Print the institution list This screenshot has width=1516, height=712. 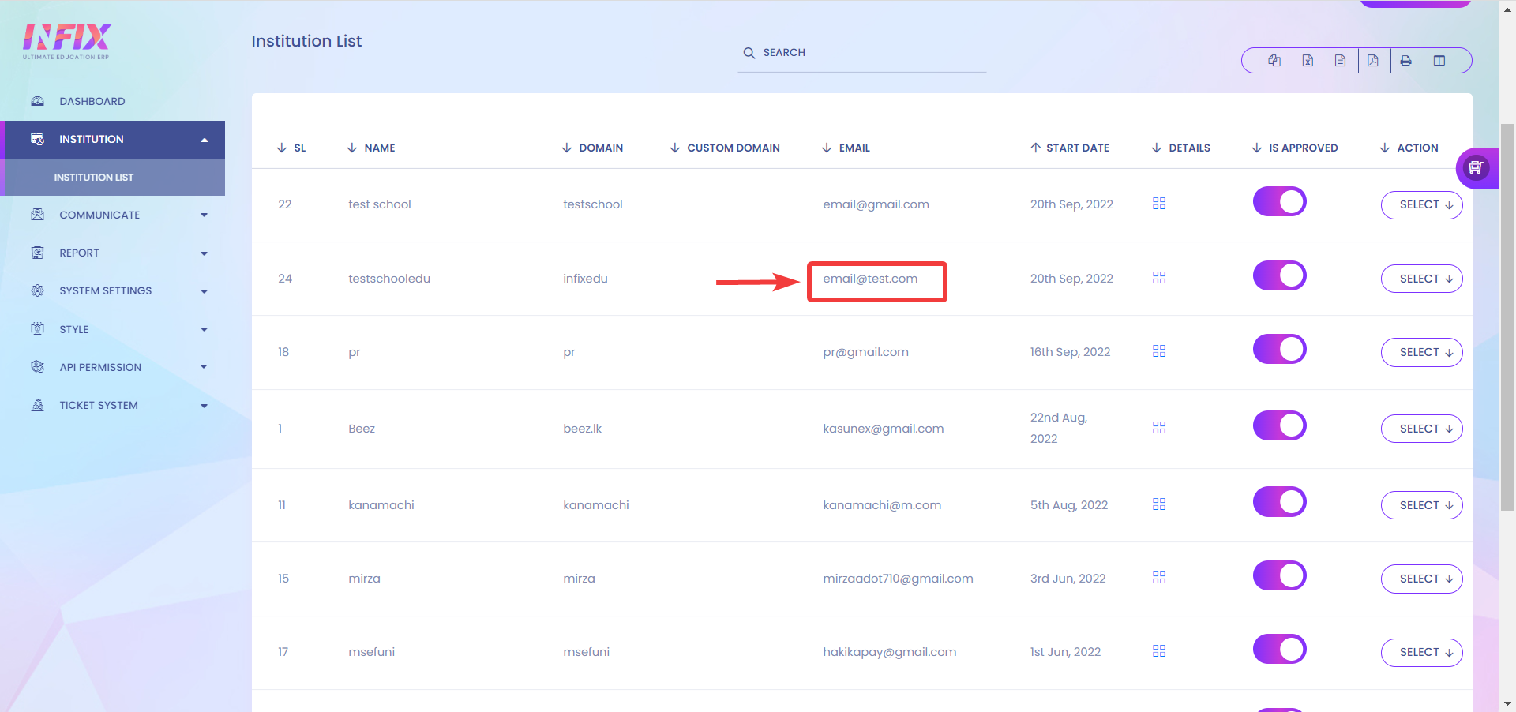pyautogui.click(x=1406, y=61)
